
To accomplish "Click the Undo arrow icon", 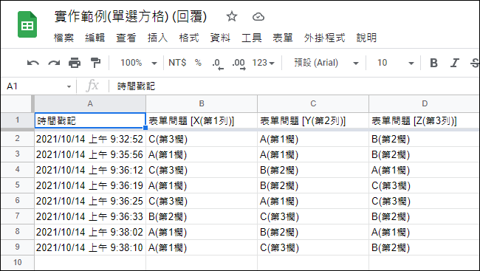I will click(33, 63).
